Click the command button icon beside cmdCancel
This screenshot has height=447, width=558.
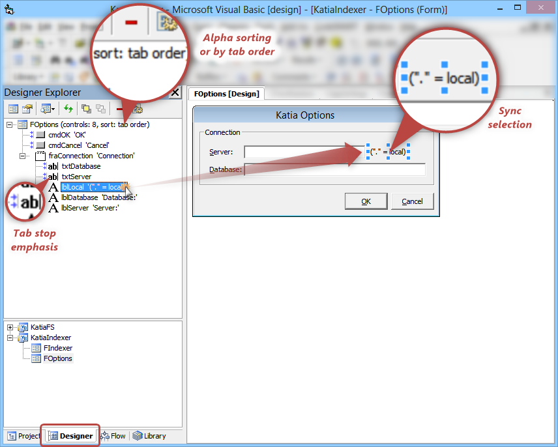(x=40, y=145)
